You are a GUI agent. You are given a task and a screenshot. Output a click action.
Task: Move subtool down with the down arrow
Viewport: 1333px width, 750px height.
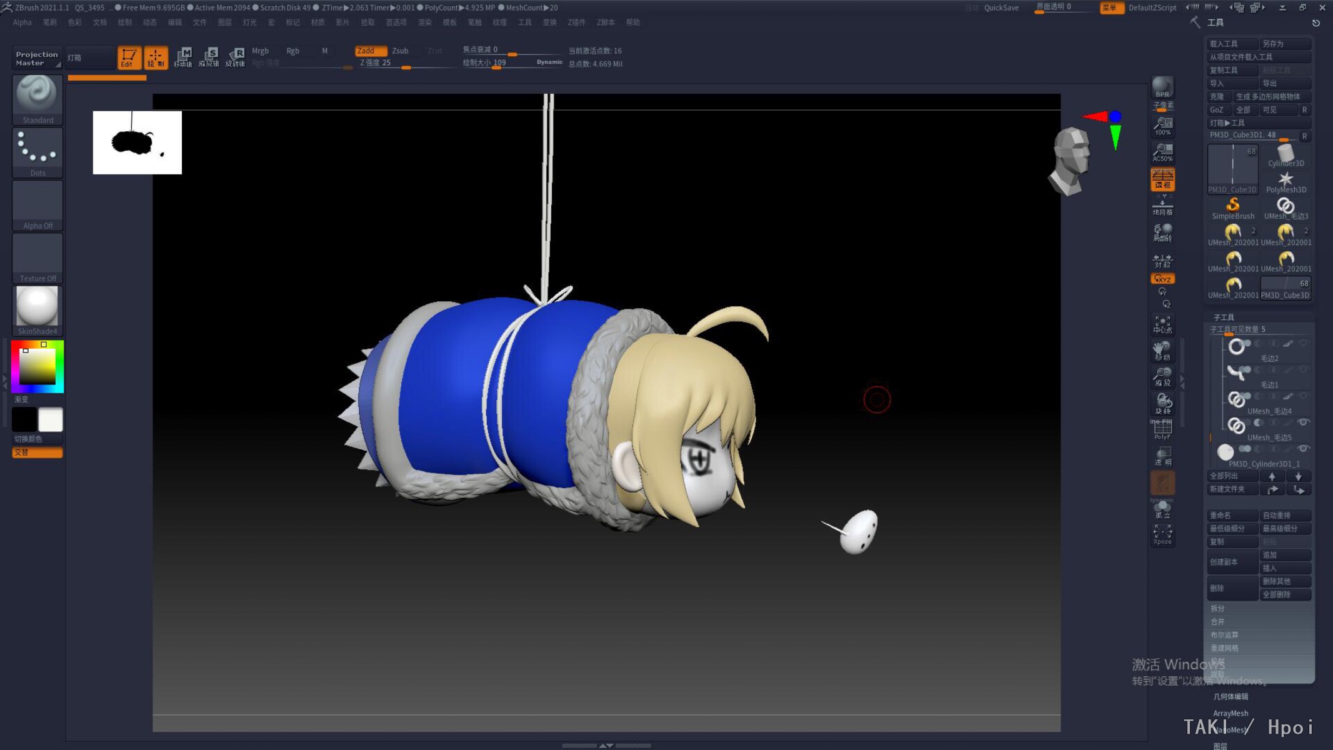coord(1299,476)
